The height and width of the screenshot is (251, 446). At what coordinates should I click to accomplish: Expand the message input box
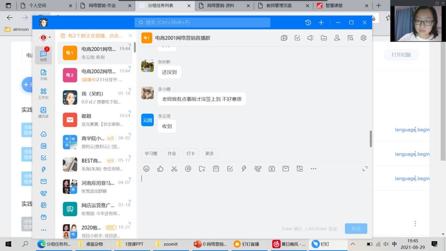[x=365, y=169]
